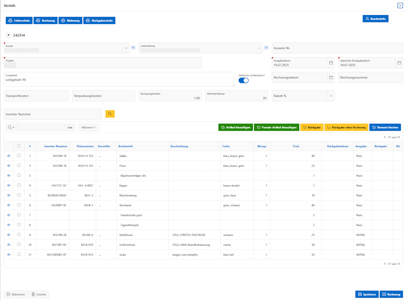
Task: View details of row 1 Sakko
Action: coord(9,156)
